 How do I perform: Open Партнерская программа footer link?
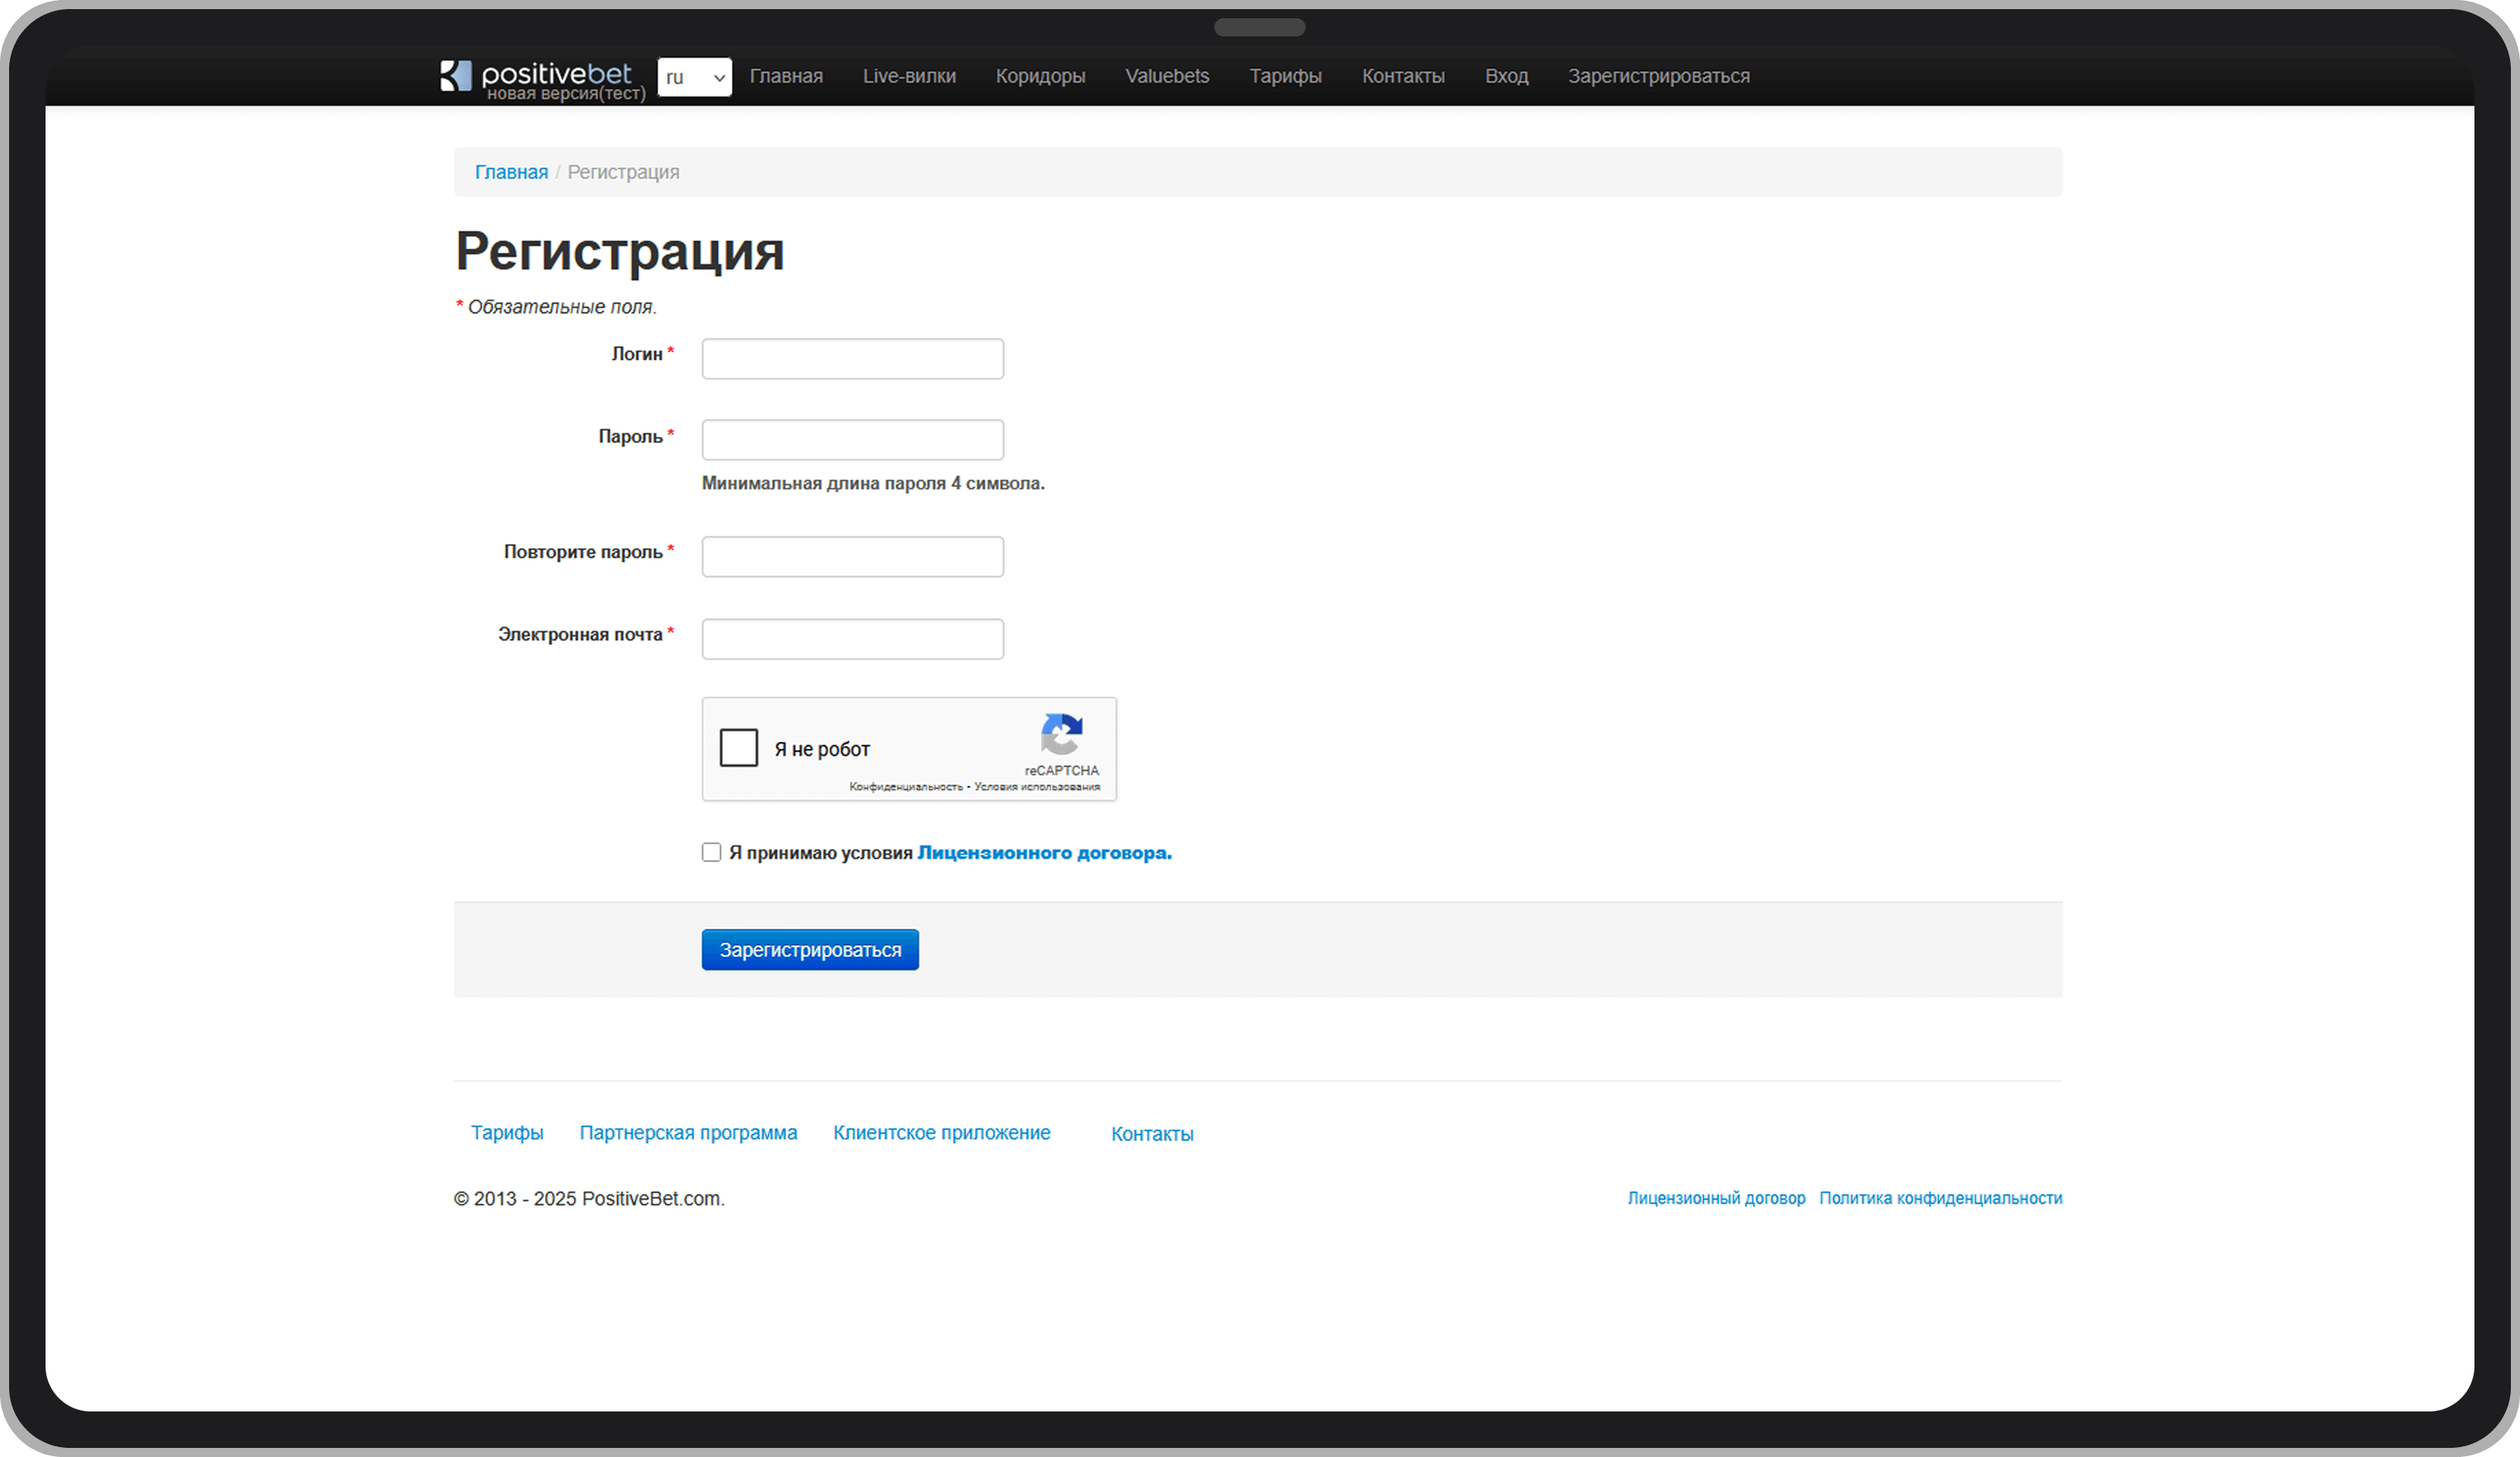(x=688, y=1132)
